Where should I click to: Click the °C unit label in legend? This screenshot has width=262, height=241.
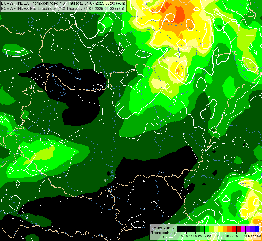[x=164, y=237]
